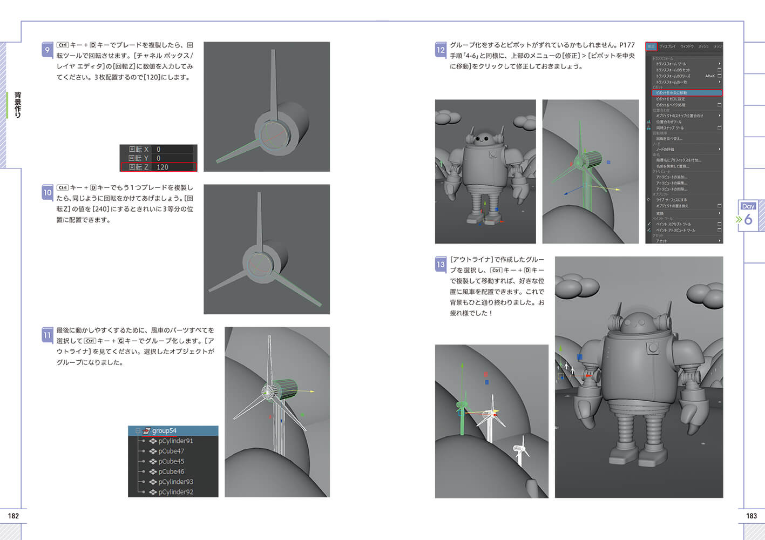Click the mesh icon beside pCylinder92
Image resolution: width=765 pixels, height=540 pixels.
pos(153,492)
